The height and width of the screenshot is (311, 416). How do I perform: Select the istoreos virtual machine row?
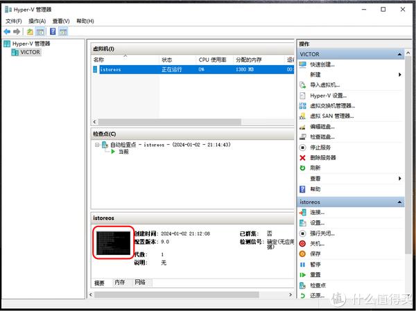pyautogui.click(x=193, y=69)
